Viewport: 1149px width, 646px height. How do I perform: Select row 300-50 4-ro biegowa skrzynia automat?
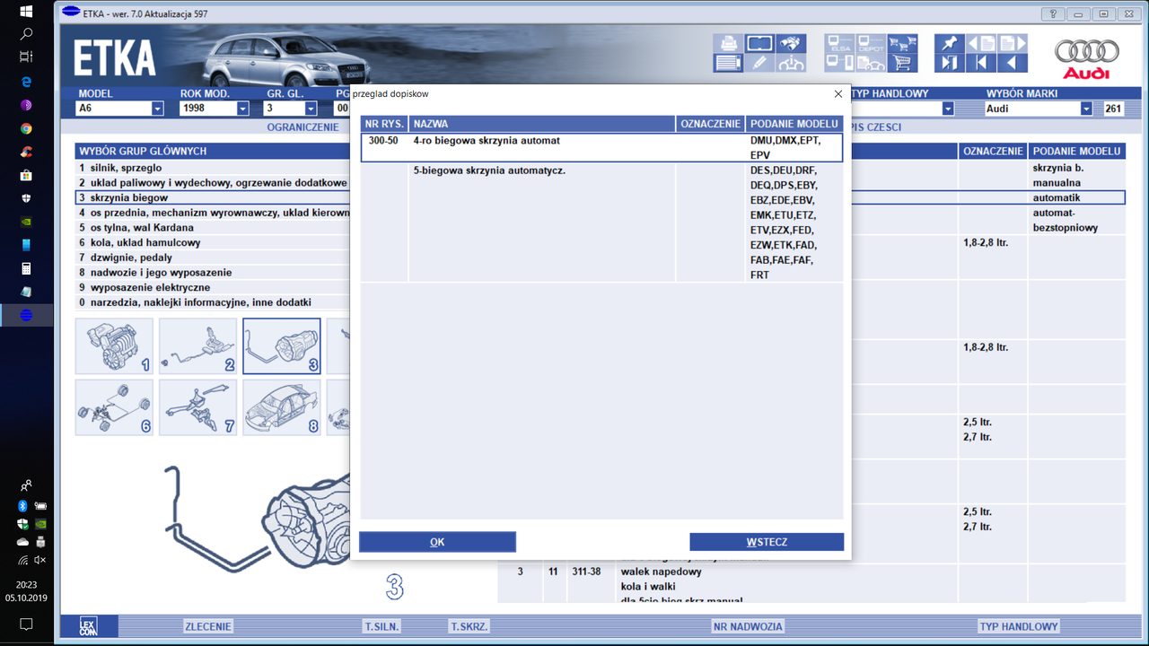(x=601, y=148)
